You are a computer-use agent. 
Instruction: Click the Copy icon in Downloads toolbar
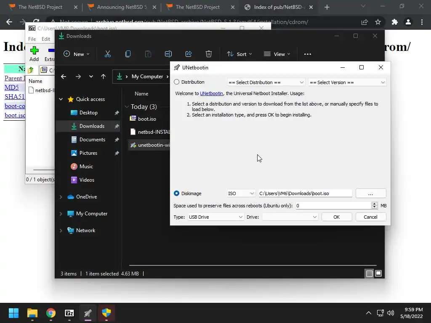point(128,54)
